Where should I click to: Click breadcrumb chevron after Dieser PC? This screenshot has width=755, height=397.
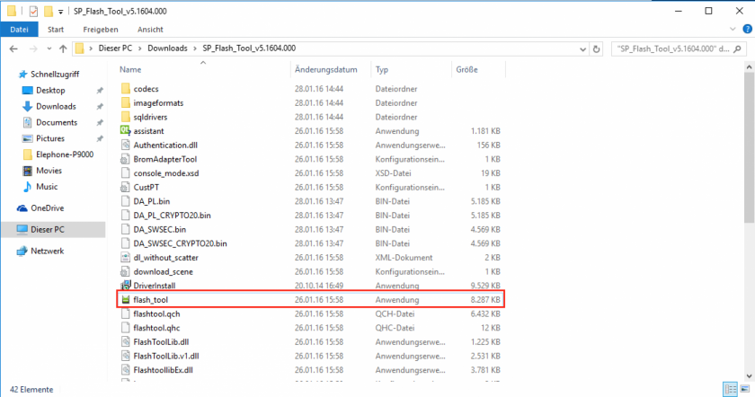(139, 49)
